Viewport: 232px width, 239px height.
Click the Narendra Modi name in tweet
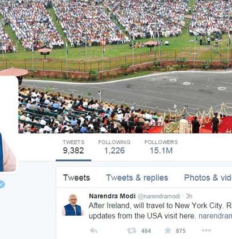112,196
